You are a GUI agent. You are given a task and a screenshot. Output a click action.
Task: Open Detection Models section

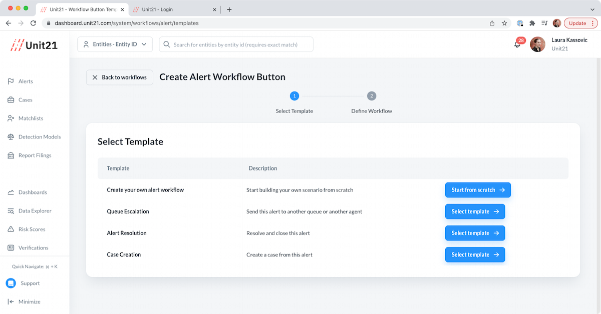click(39, 137)
